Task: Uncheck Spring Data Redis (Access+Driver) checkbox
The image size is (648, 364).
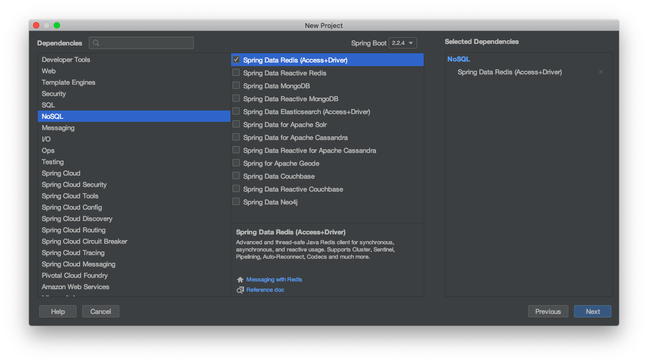Action: tap(236, 60)
